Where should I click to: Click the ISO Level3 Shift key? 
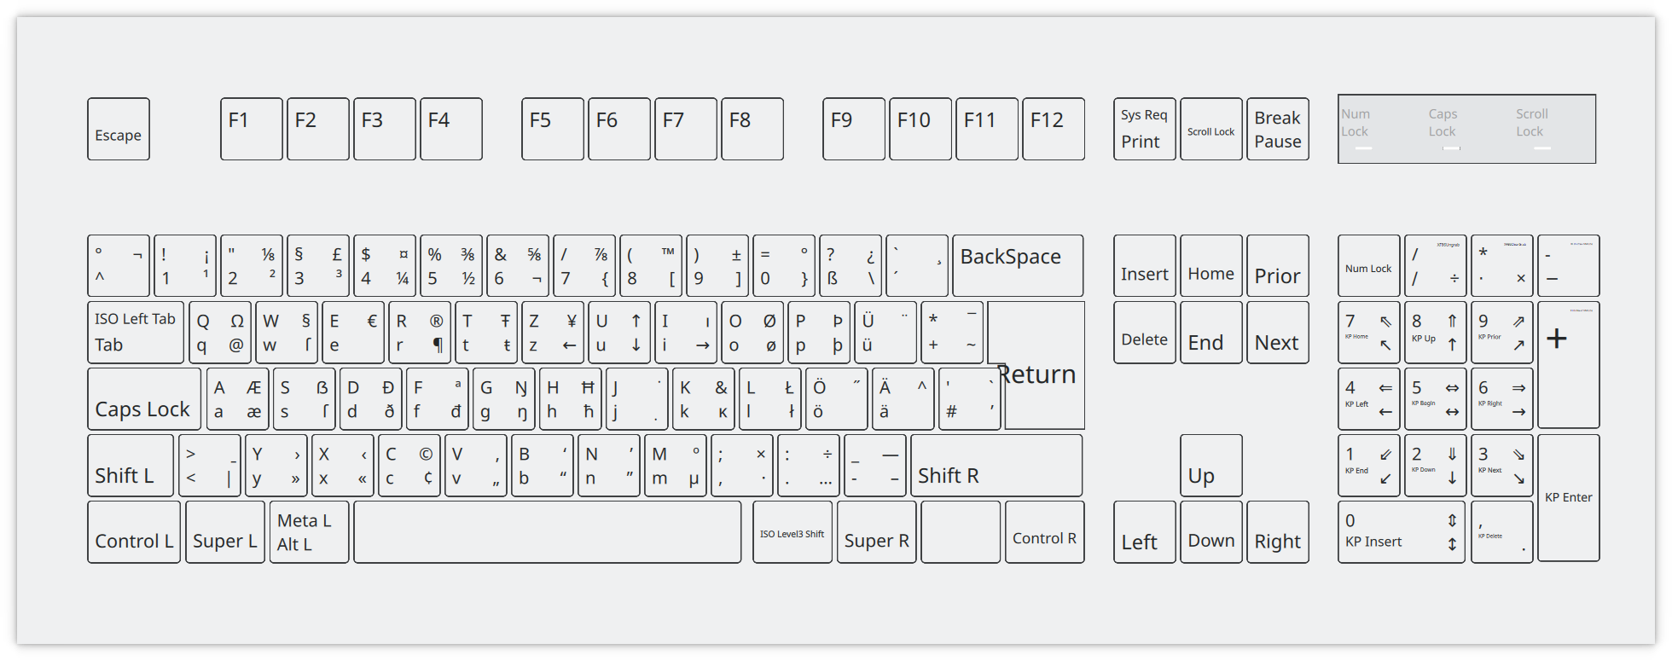click(x=792, y=532)
